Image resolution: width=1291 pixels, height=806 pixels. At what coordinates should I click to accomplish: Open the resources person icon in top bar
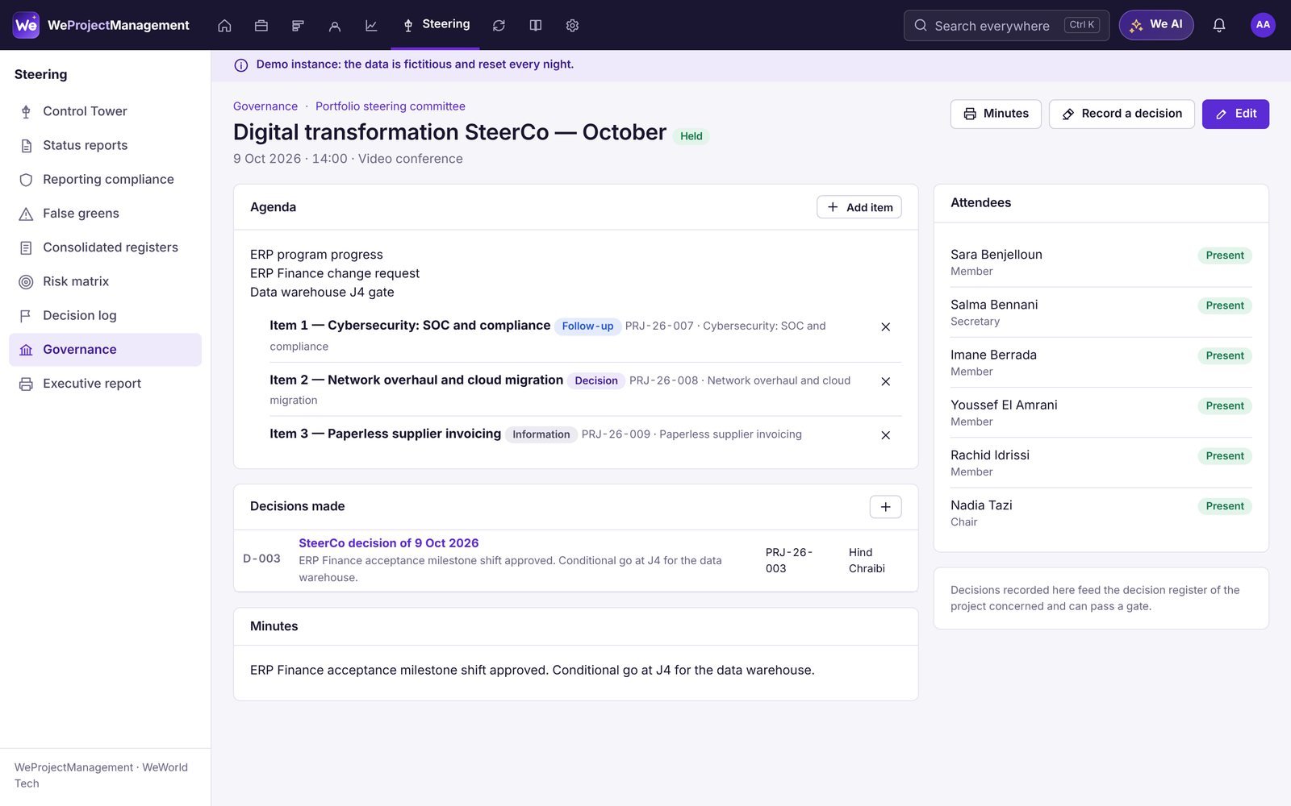coord(334,25)
